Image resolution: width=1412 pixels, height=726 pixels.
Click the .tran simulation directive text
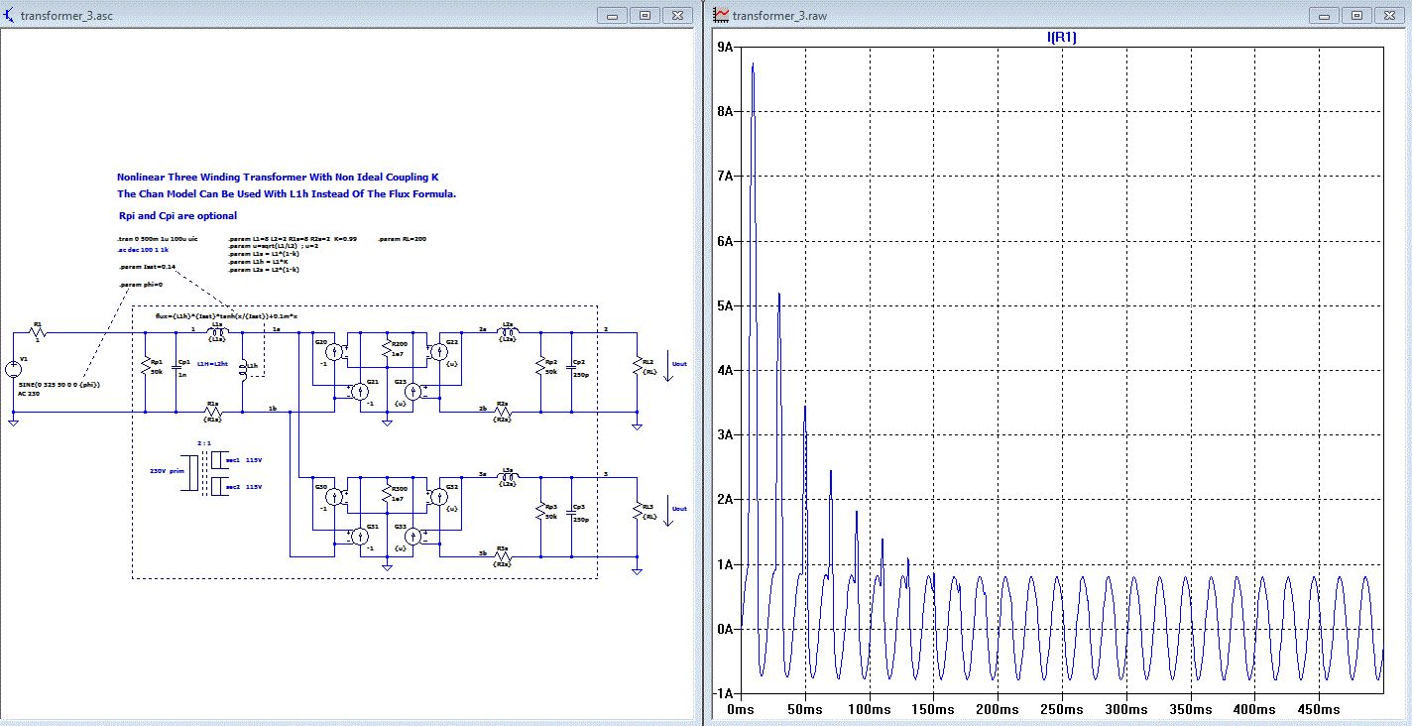pos(158,240)
